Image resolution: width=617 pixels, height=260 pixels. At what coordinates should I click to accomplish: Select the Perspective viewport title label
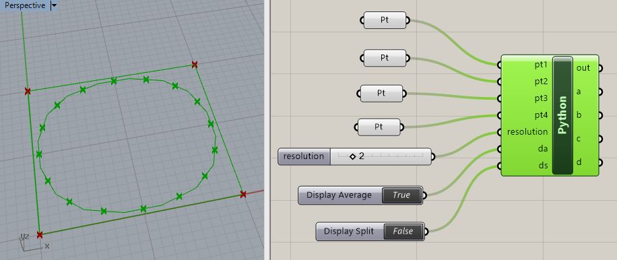(25, 6)
